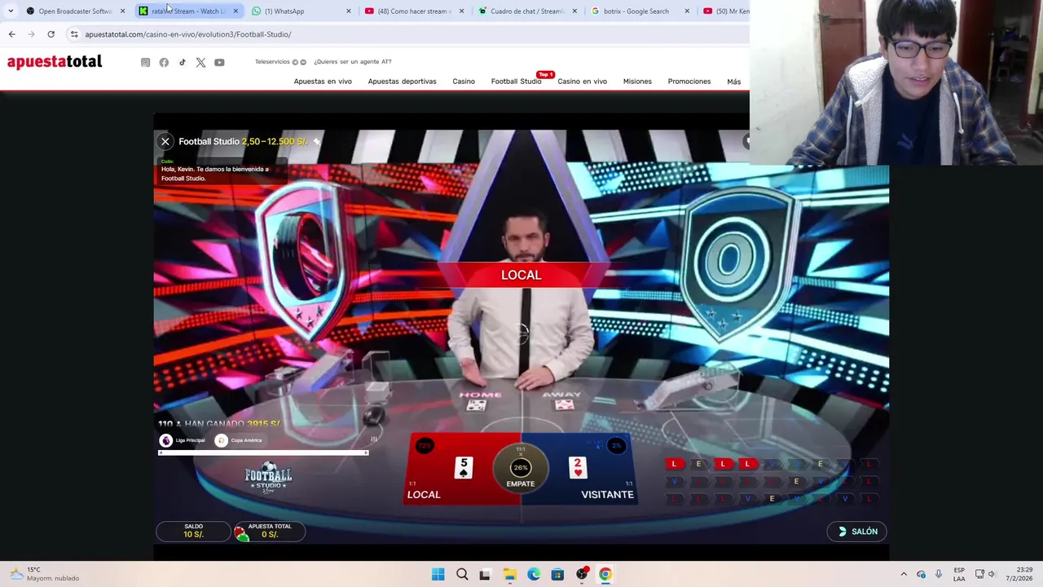Image resolution: width=1043 pixels, height=587 pixels.
Task: Open the Promociones menu item
Action: click(689, 82)
